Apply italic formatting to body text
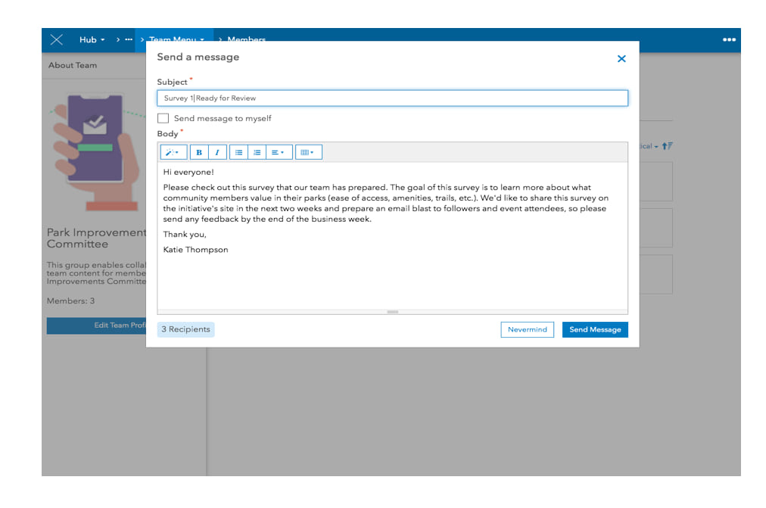Screen dimensions: 766x508 pyautogui.click(x=216, y=151)
